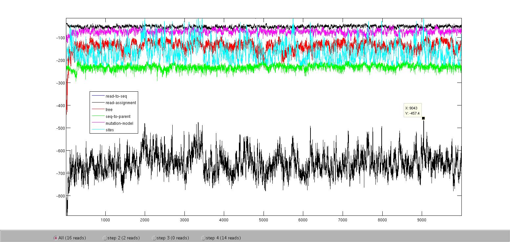The image size is (510, 242).
Task: Click the 5000 x-axis tick label
Action: (x=264, y=220)
